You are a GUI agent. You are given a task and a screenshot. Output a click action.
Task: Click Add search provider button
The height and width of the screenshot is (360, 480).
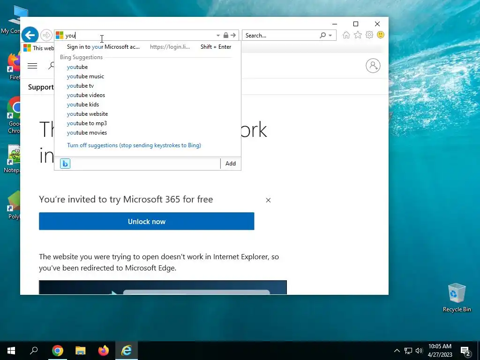[x=231, y=164]
